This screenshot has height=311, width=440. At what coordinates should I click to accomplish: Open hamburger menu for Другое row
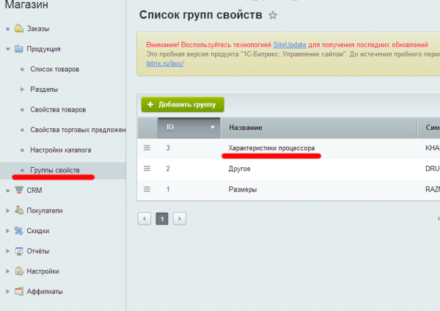147,169
